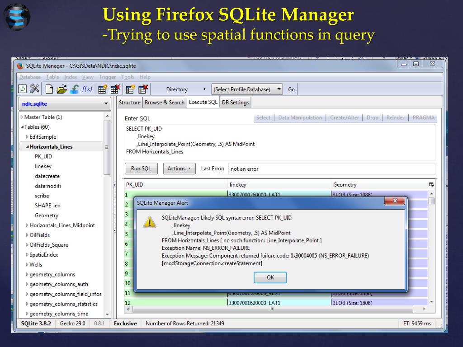This screenshot has width=463, height=347.
Task: Click cell 33007001620000_LAT1 in row 12
Action: point(279,303)
